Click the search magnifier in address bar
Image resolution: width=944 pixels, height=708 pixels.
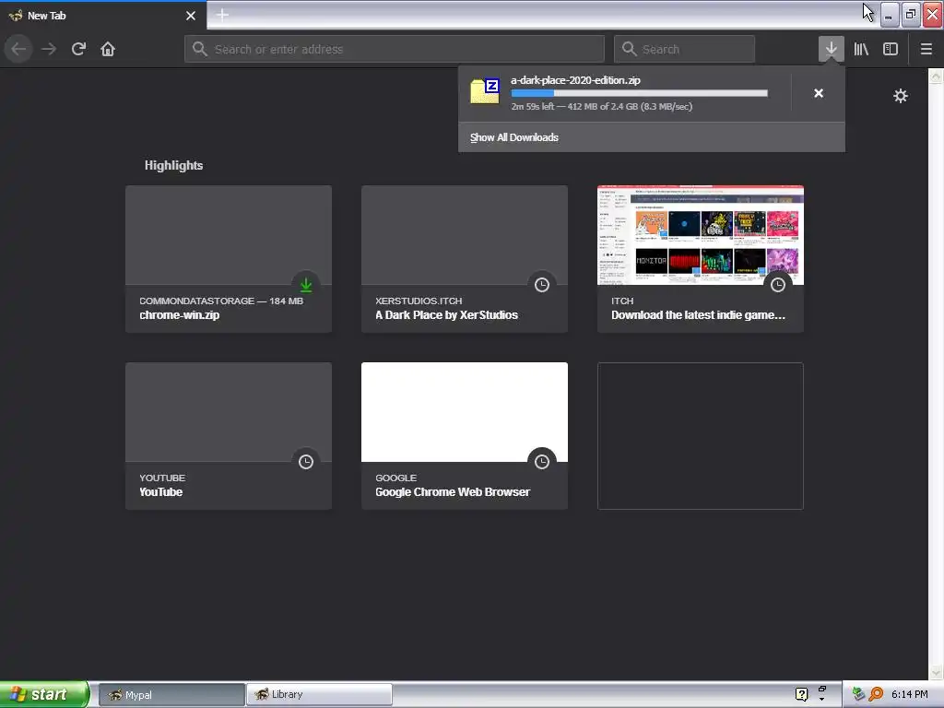200,49
